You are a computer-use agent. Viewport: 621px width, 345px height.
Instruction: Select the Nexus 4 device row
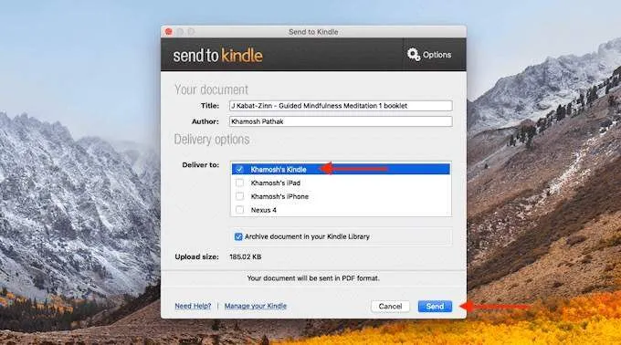coord(341,210)
